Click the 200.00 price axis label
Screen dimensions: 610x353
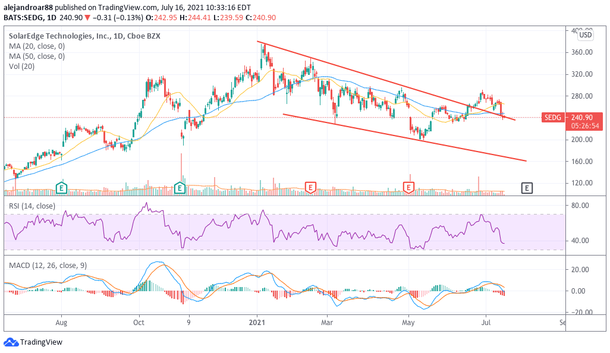tap(581, 140)
